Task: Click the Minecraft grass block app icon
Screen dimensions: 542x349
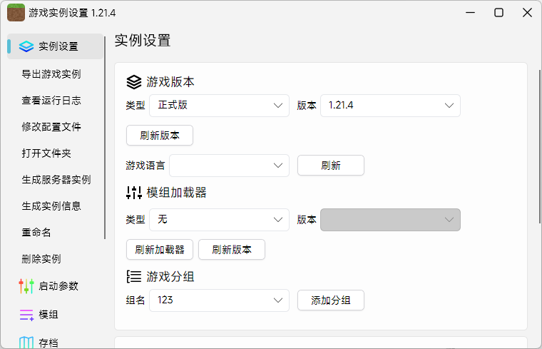Action: pos(16,13)
